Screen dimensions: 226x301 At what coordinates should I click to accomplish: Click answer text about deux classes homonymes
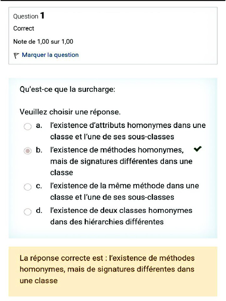[x=121, y=216]
